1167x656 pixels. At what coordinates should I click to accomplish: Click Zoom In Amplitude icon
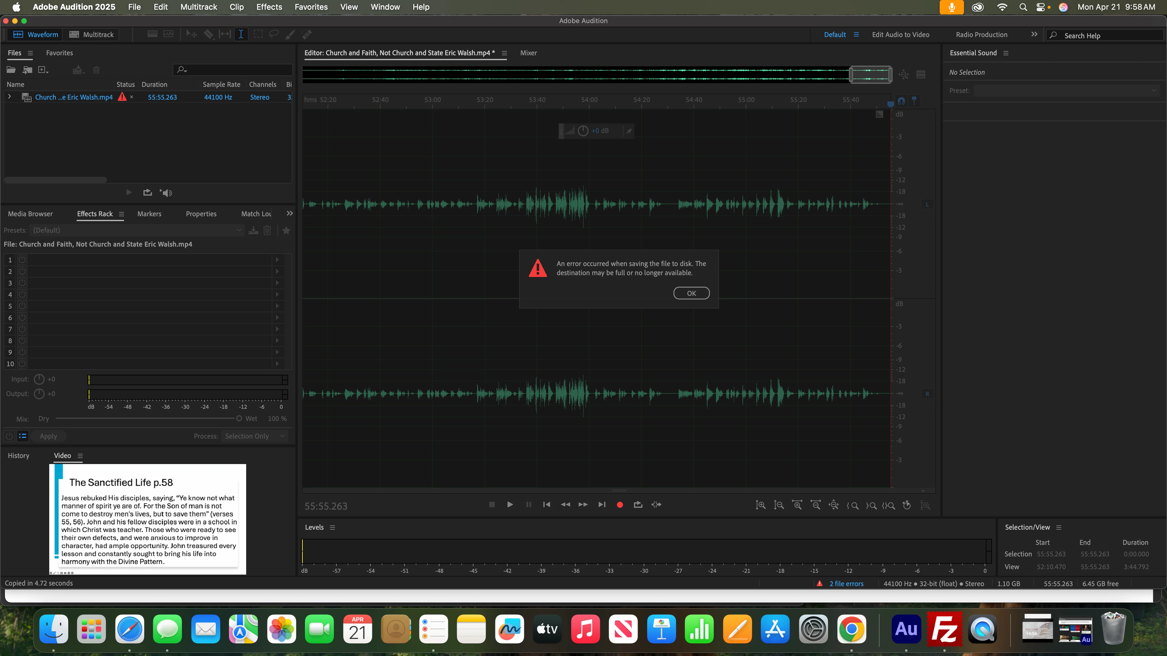point(761,505)
